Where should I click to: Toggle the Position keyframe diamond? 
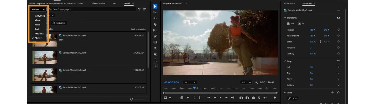point(339,30)
